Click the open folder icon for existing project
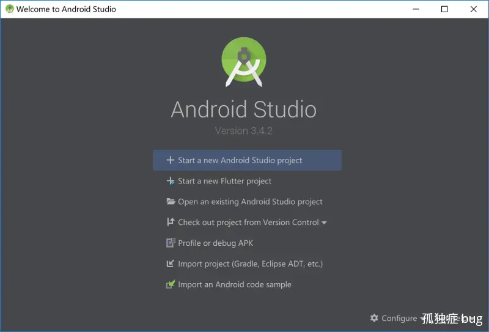This screenshot has width=489, height=332. [x=171, y=201]
